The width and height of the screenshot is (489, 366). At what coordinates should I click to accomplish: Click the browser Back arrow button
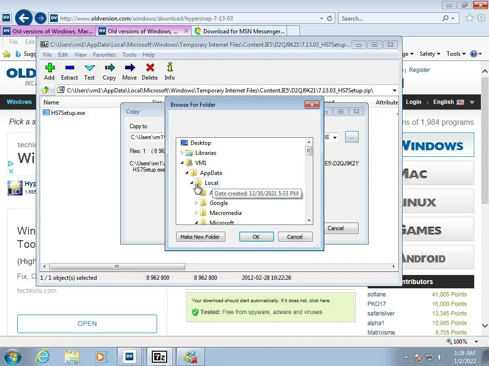point(24,18)
